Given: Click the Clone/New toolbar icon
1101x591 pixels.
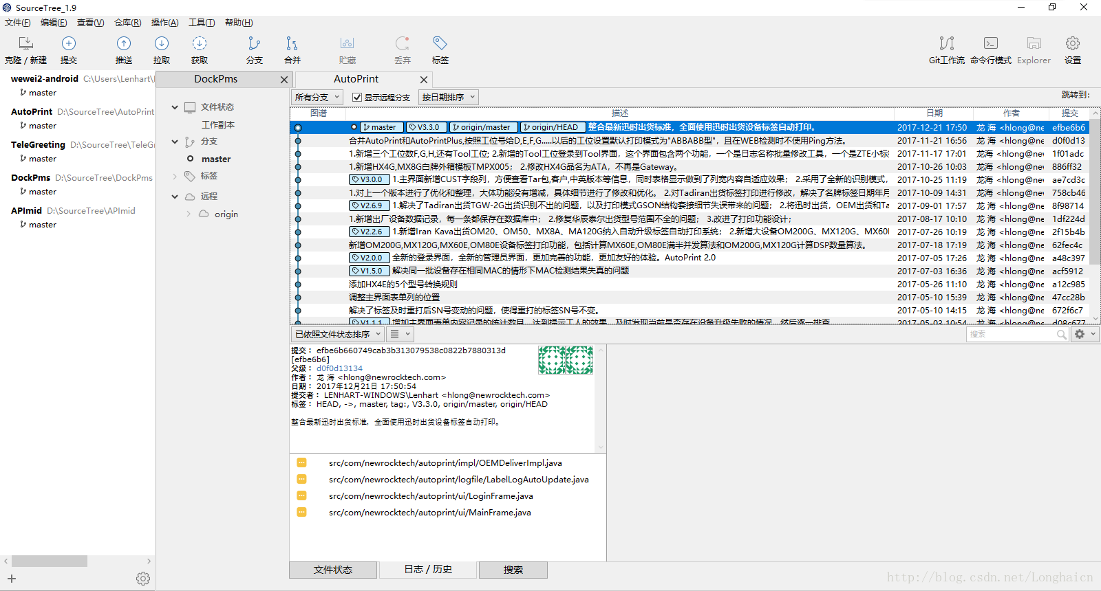Looking at the screenshot, I should tap(25, 44).
